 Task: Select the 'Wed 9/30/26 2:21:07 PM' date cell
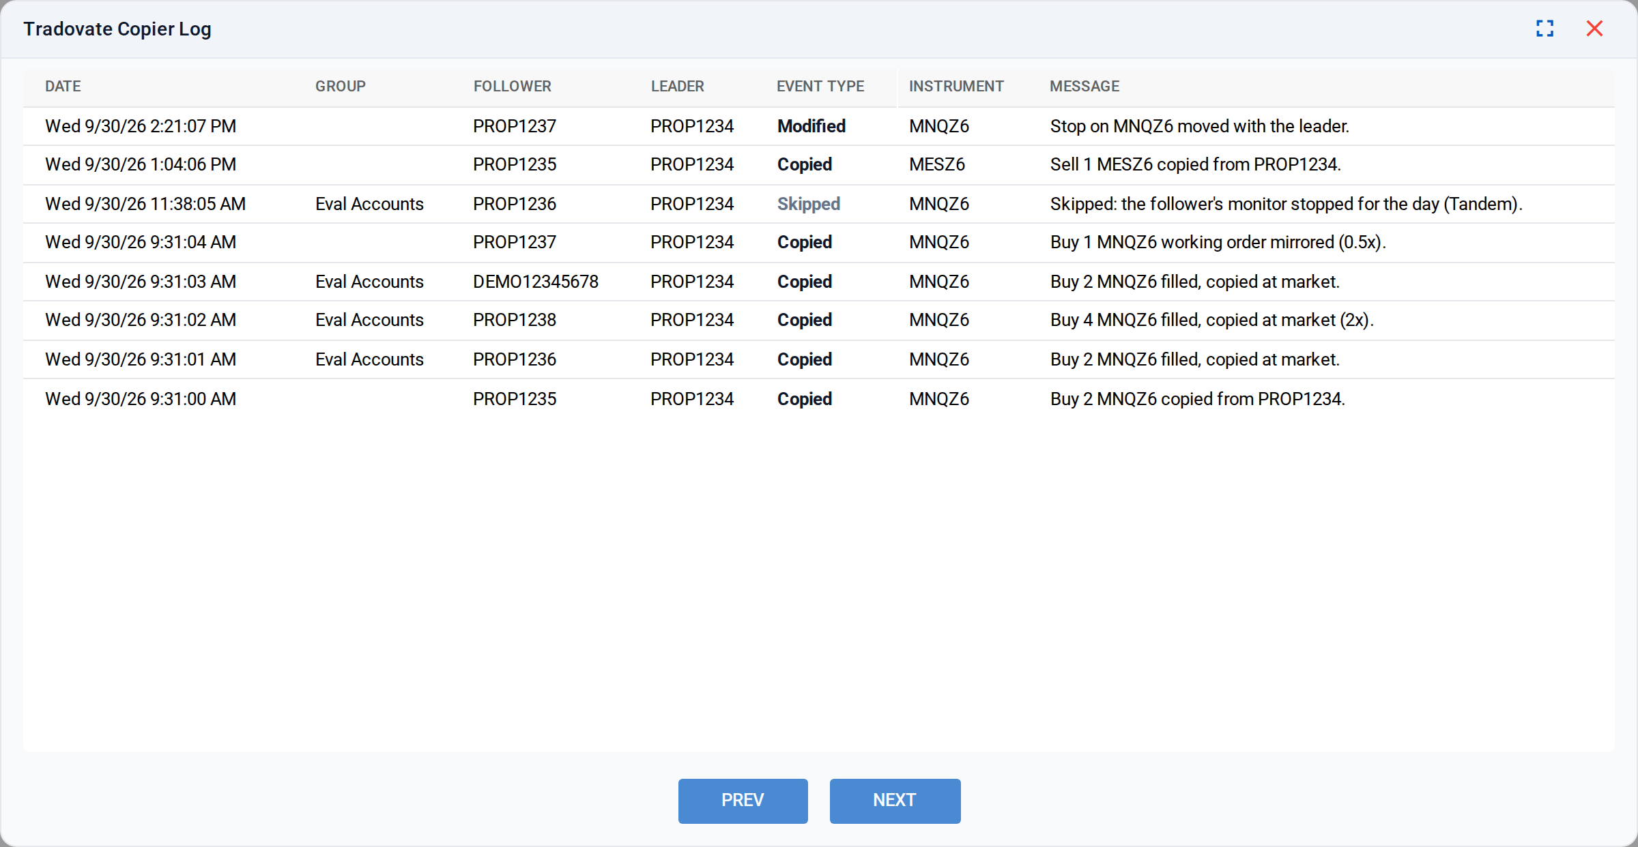(x=141, y=126)
